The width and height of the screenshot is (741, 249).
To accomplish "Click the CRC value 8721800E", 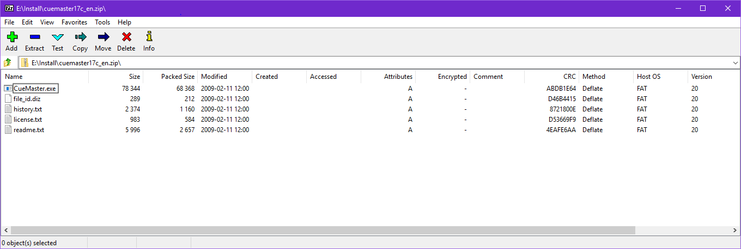I will (563, 109).
